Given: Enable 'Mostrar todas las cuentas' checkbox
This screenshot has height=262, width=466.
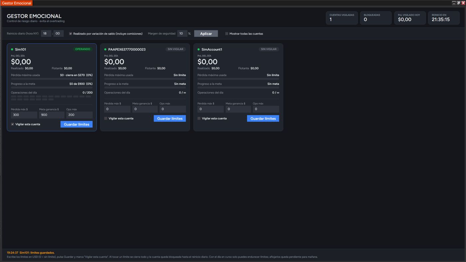Looking at the screenshot, I should 227,34.
